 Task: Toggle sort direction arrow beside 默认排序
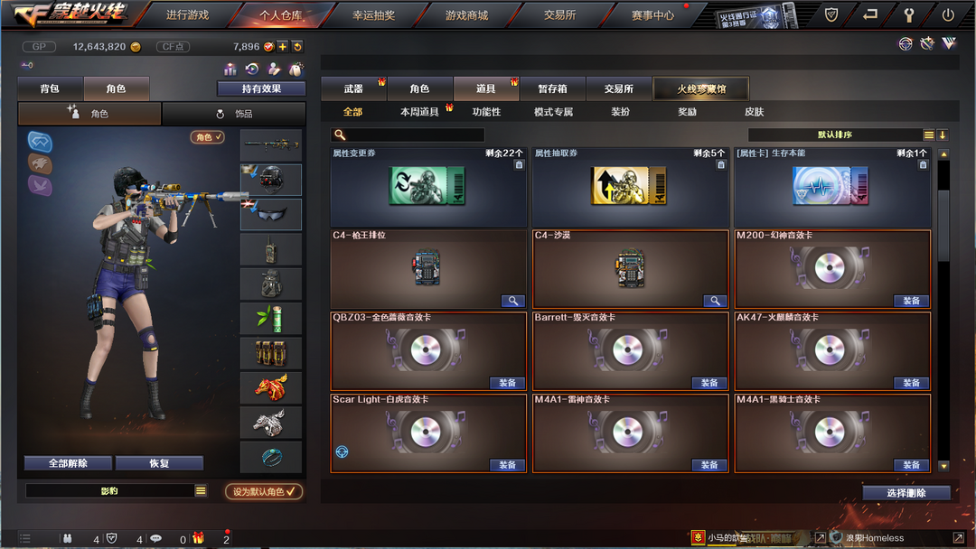coord(943,135)
